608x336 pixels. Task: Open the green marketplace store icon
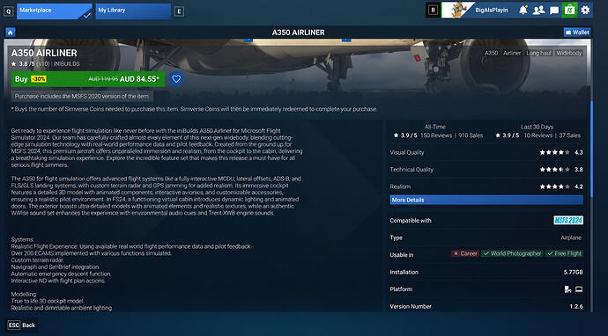[x=569, y=10]
